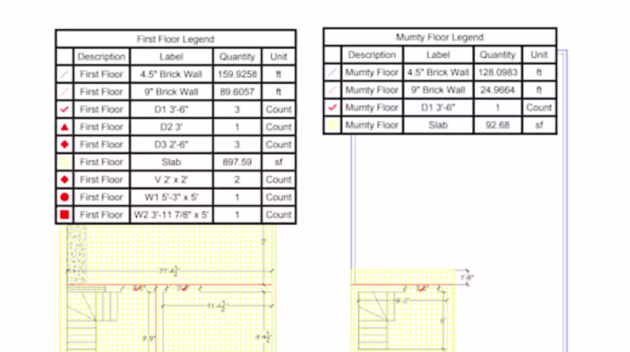Click the Quantity header in First Floor Legend

(237, 57)
